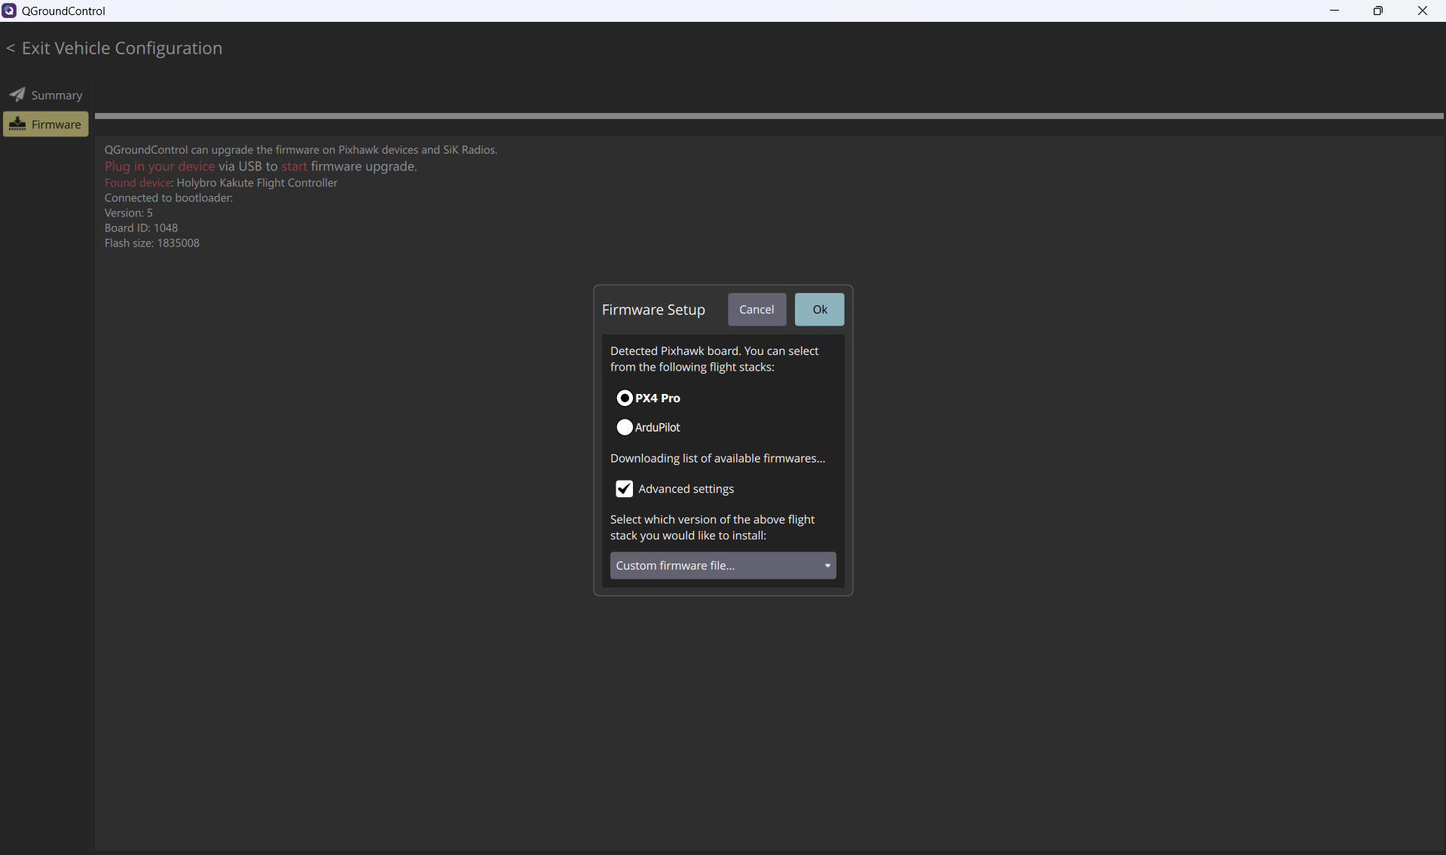The image size is (1446, 855).
Task: Close the QGroundControl window
Action: pos(1423,11)
